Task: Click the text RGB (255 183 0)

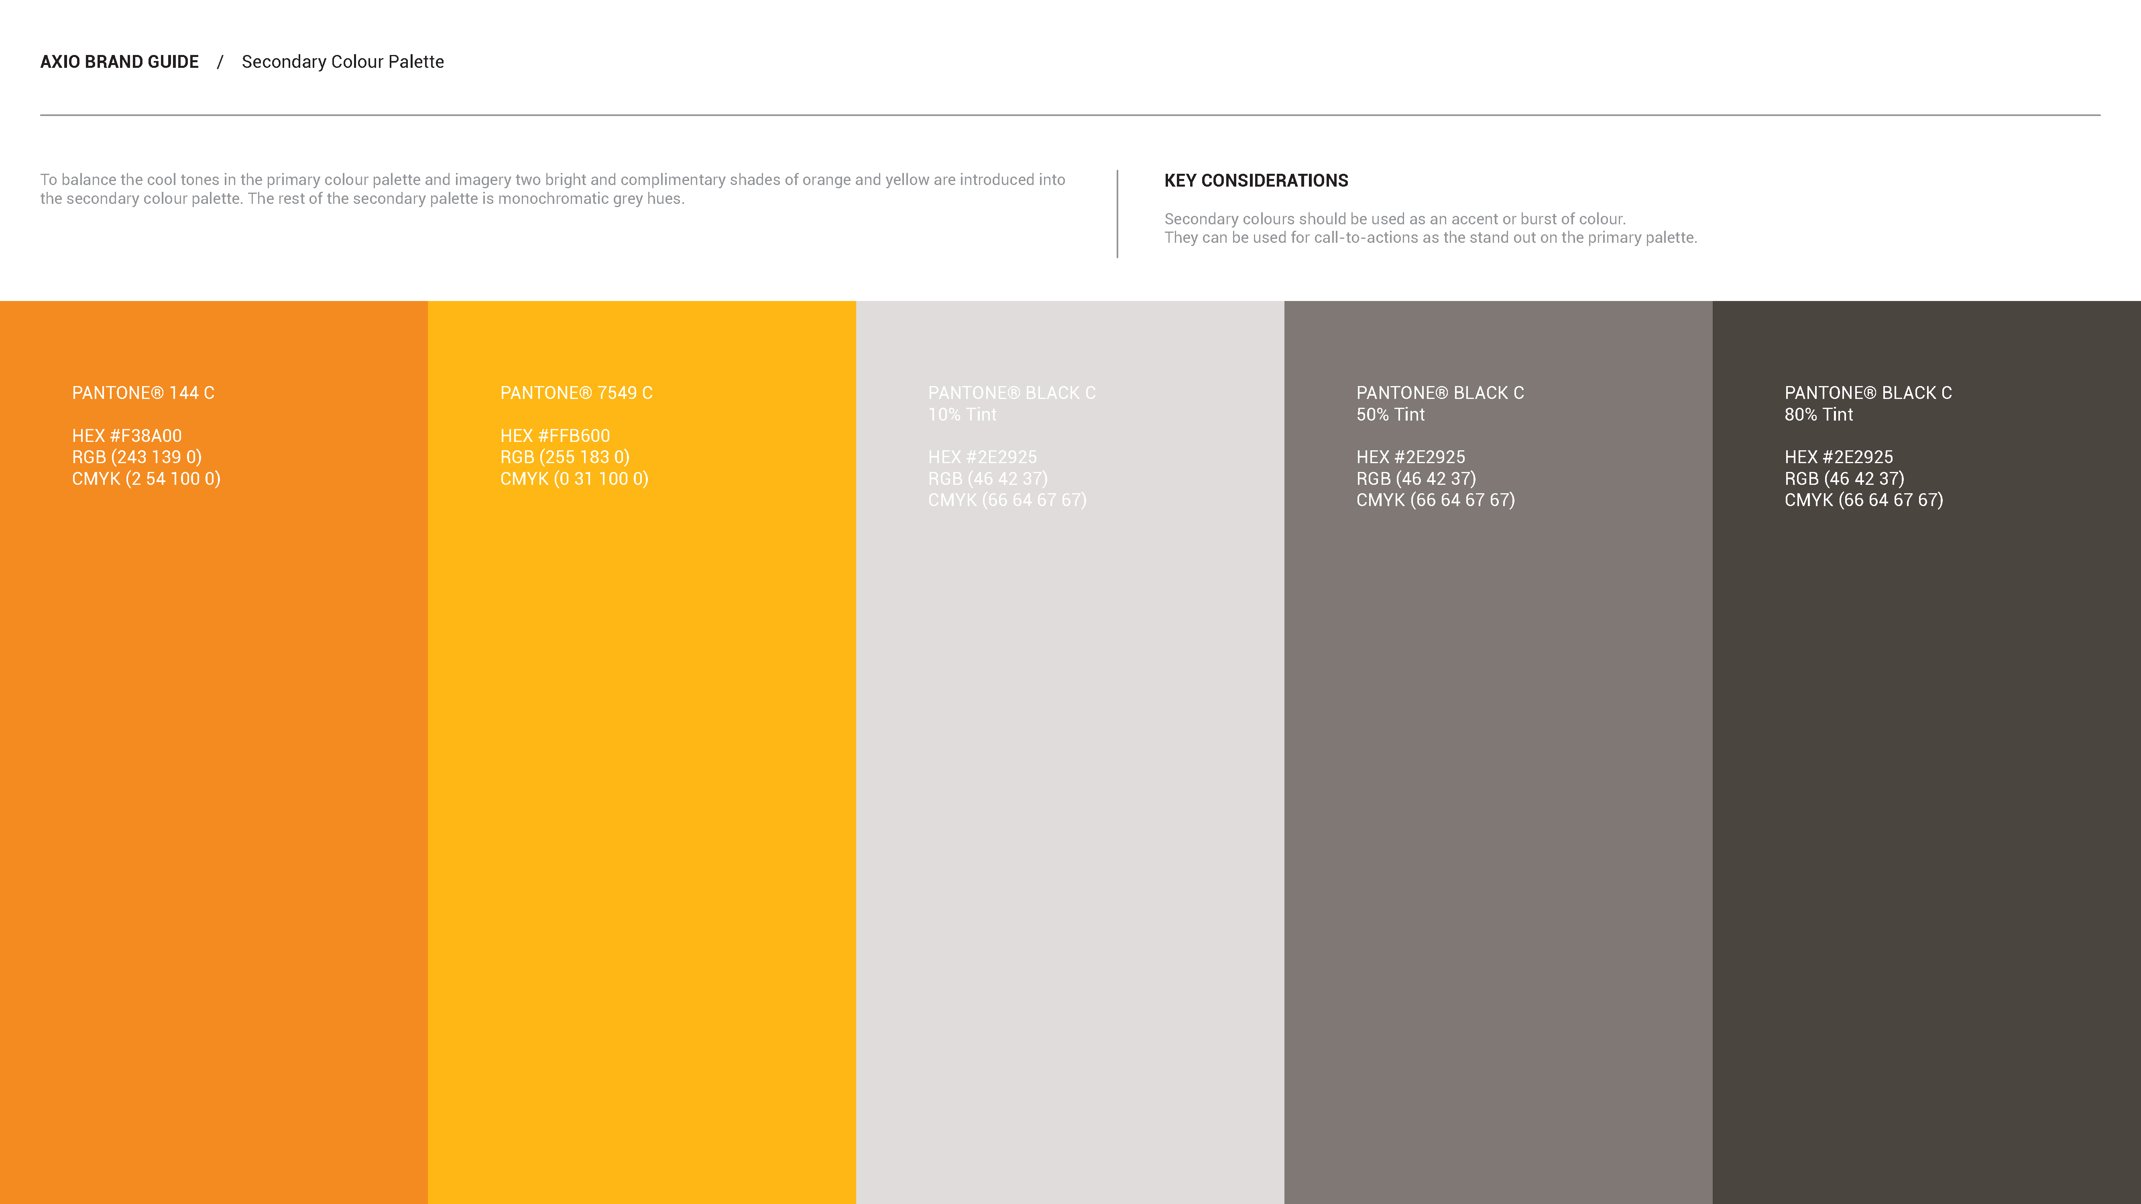Action: pyautogui.click(x=565, y=458)
